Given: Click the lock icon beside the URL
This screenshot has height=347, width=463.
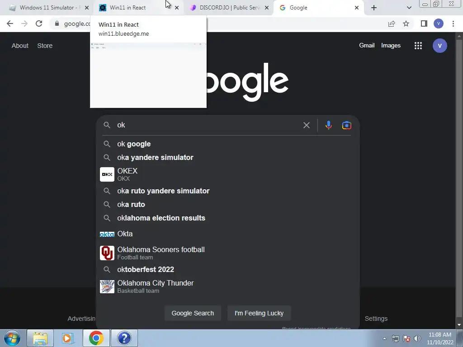Looking at the screenshot, I should click(57, 23).
